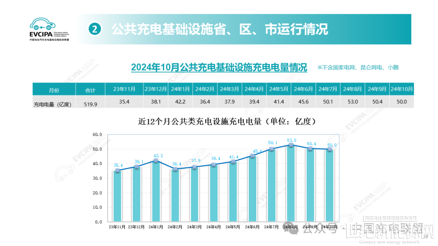This screenshot has width=438, height=246.
Task: Click table cell 35.4 under 23年11月
Action: click(x=125, y=102)
